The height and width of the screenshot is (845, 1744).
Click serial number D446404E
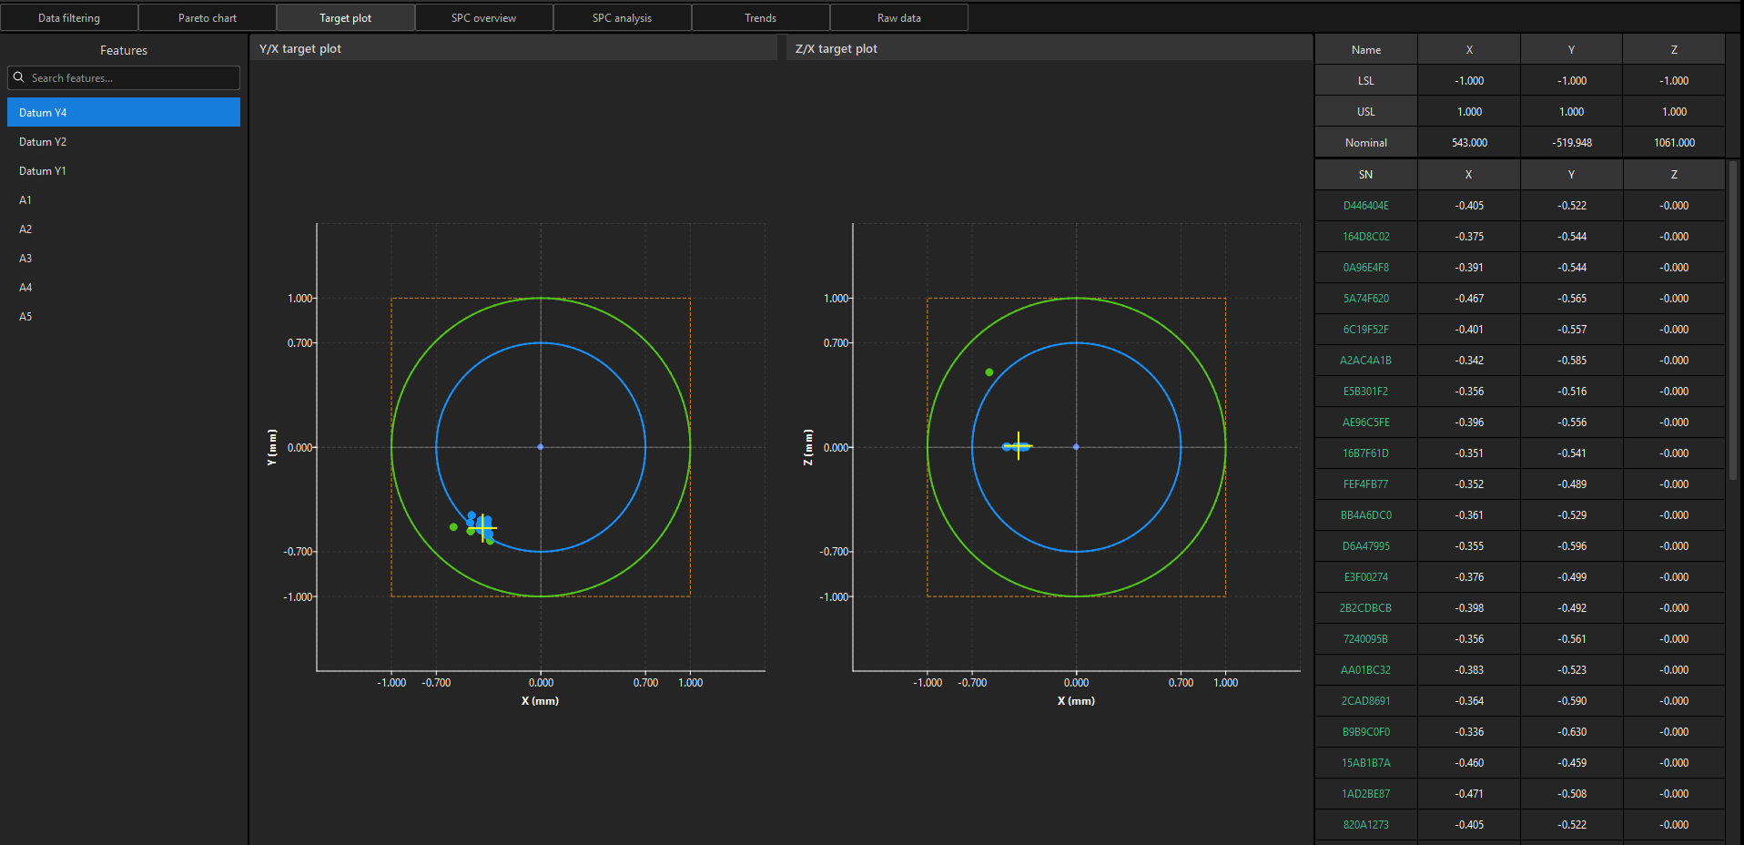[x=1366, y=206]
